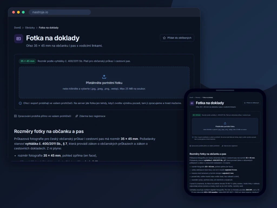Click the upload icon in the phone mockup dropzone
Viewport: 277px width, 208px height.
click(x=225, y=123)
